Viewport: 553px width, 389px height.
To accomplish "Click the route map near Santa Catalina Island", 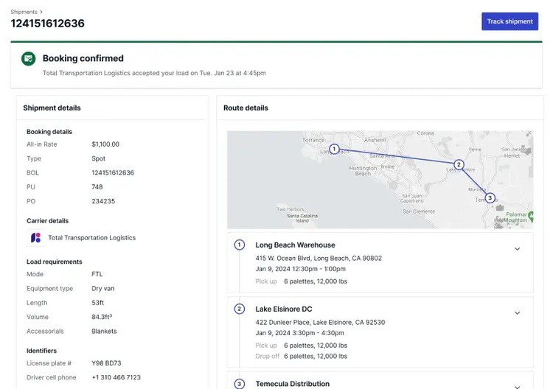I will pos(302,218).
